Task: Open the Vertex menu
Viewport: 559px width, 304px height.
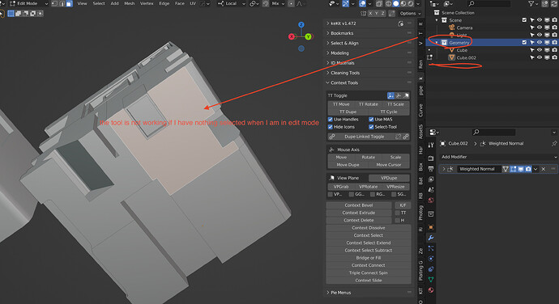Action: tap(147, 3)
